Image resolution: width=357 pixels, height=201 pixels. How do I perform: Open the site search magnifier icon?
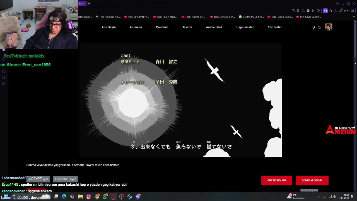pyautogui.click(x=319, y=27)
